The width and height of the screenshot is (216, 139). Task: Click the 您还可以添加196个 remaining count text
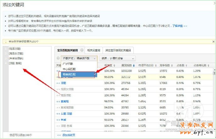(x=21, y=135)
